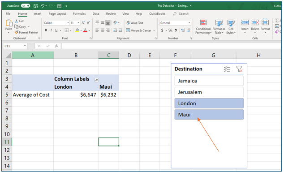The width and height of the screenshot is (284, 172).
Task: Toggle London in Destination slicer
Action: 209,103
